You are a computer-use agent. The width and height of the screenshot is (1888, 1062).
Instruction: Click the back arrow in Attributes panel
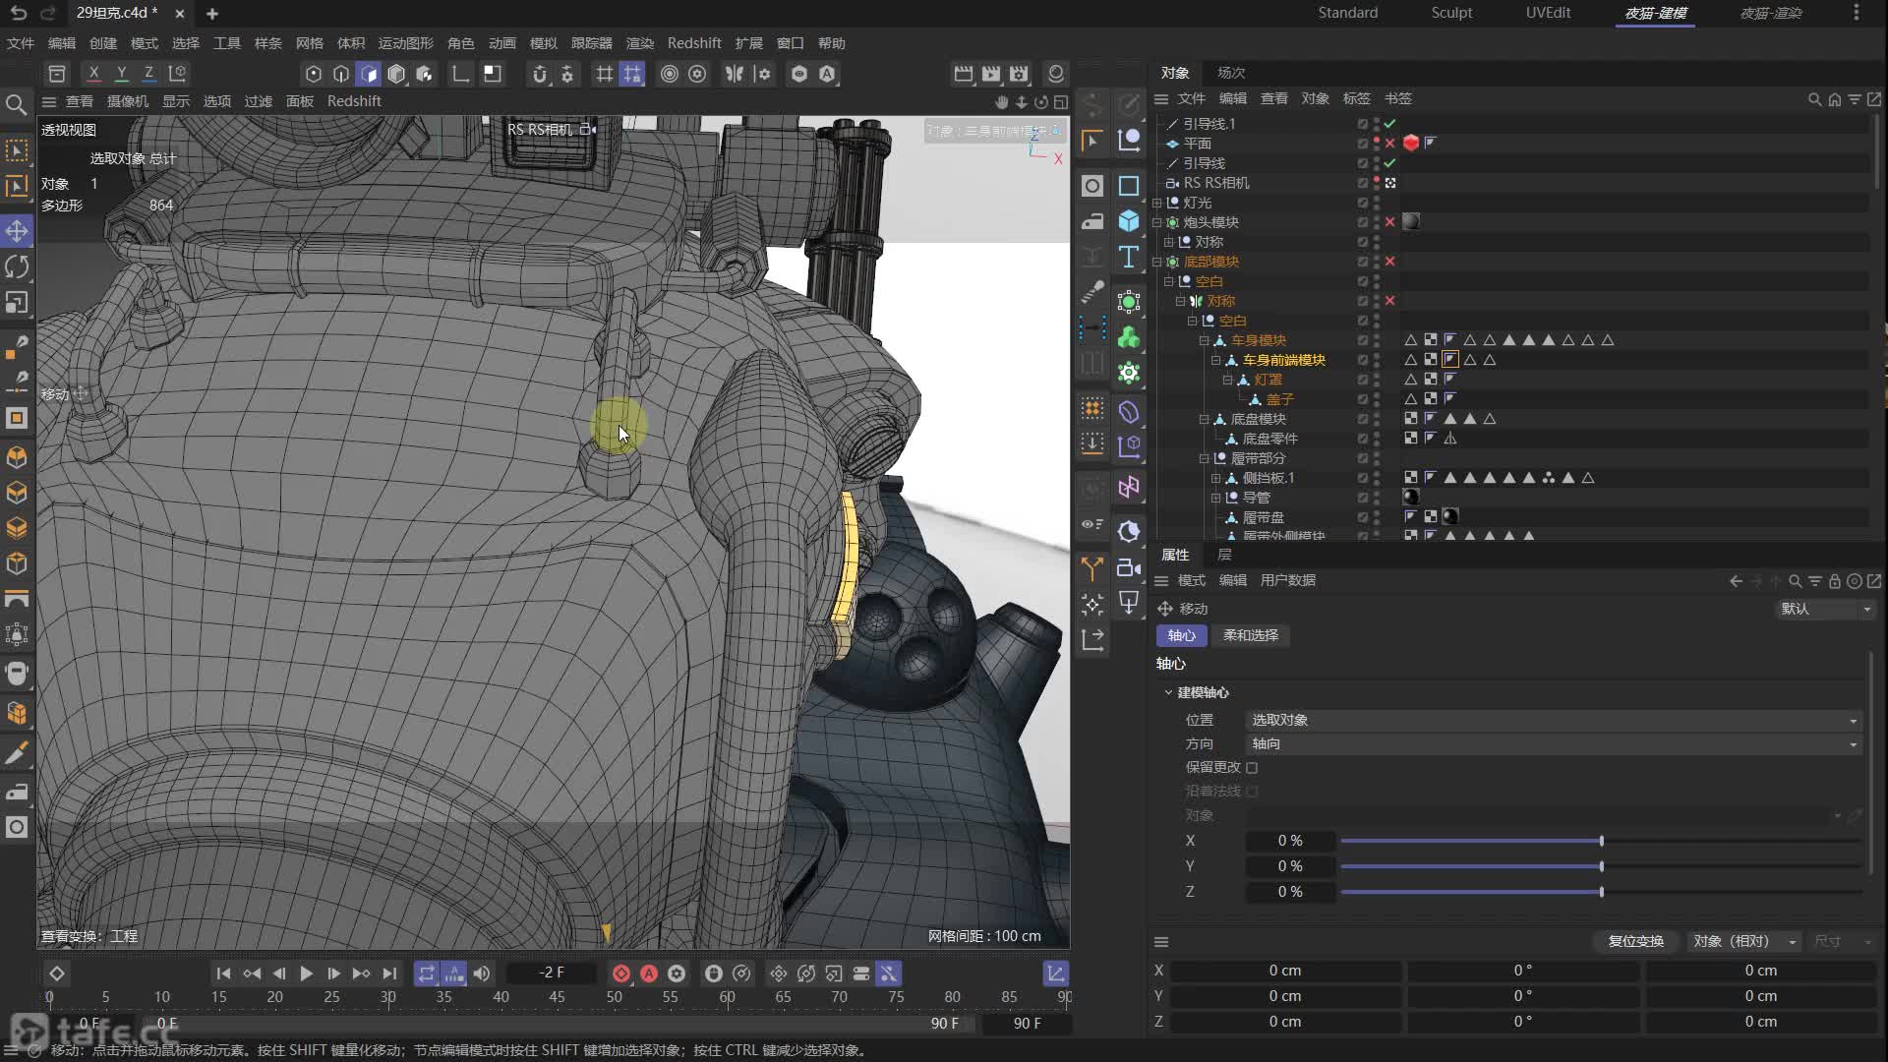tap(1736, 581)
